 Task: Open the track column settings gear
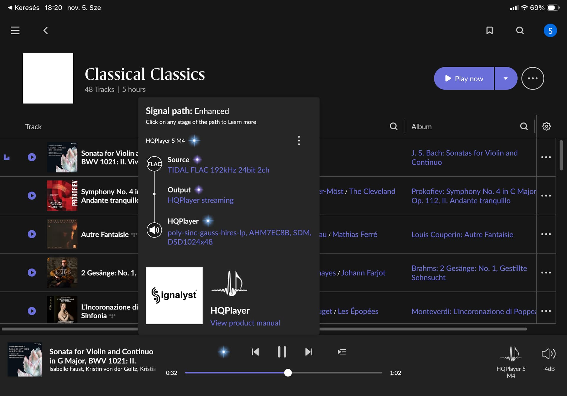click(x=546, y=126)
